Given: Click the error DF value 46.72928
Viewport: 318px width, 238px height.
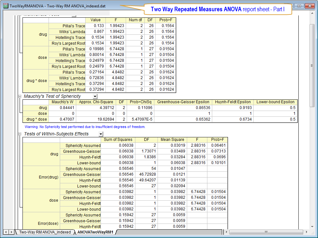Looking at the screenshot, I should [148, 174].
